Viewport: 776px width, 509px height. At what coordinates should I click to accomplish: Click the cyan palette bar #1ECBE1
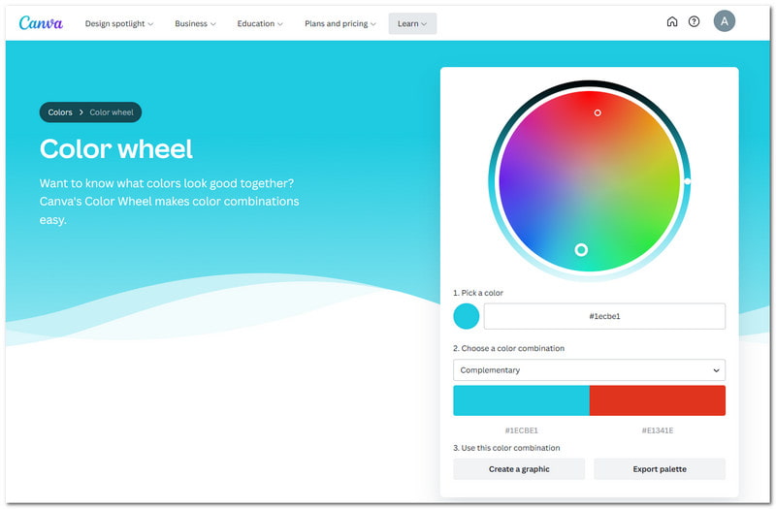click(x=521, y=400)
